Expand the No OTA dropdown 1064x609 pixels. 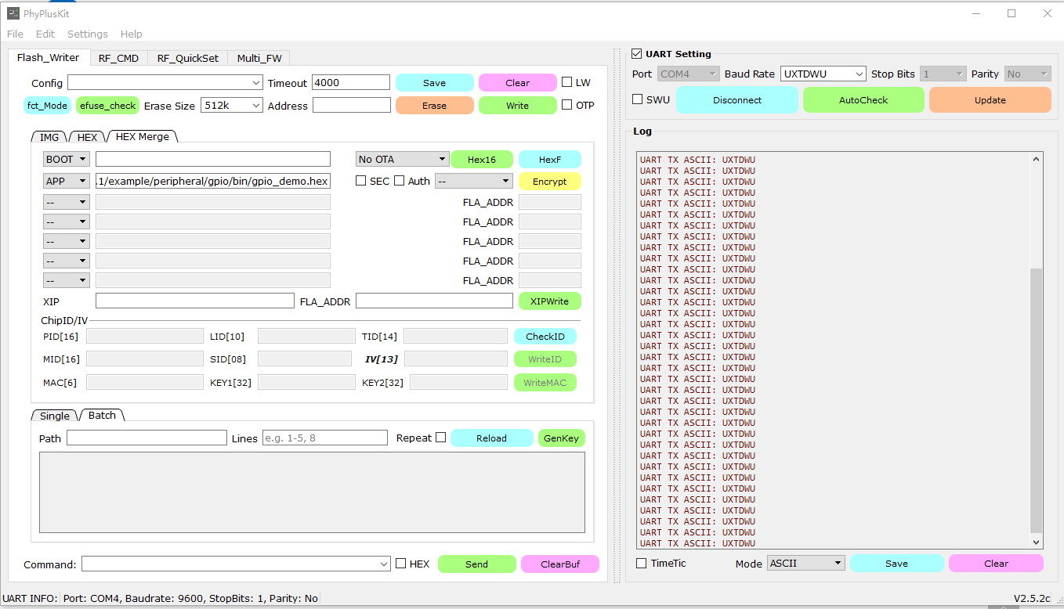tap(403, 159)
